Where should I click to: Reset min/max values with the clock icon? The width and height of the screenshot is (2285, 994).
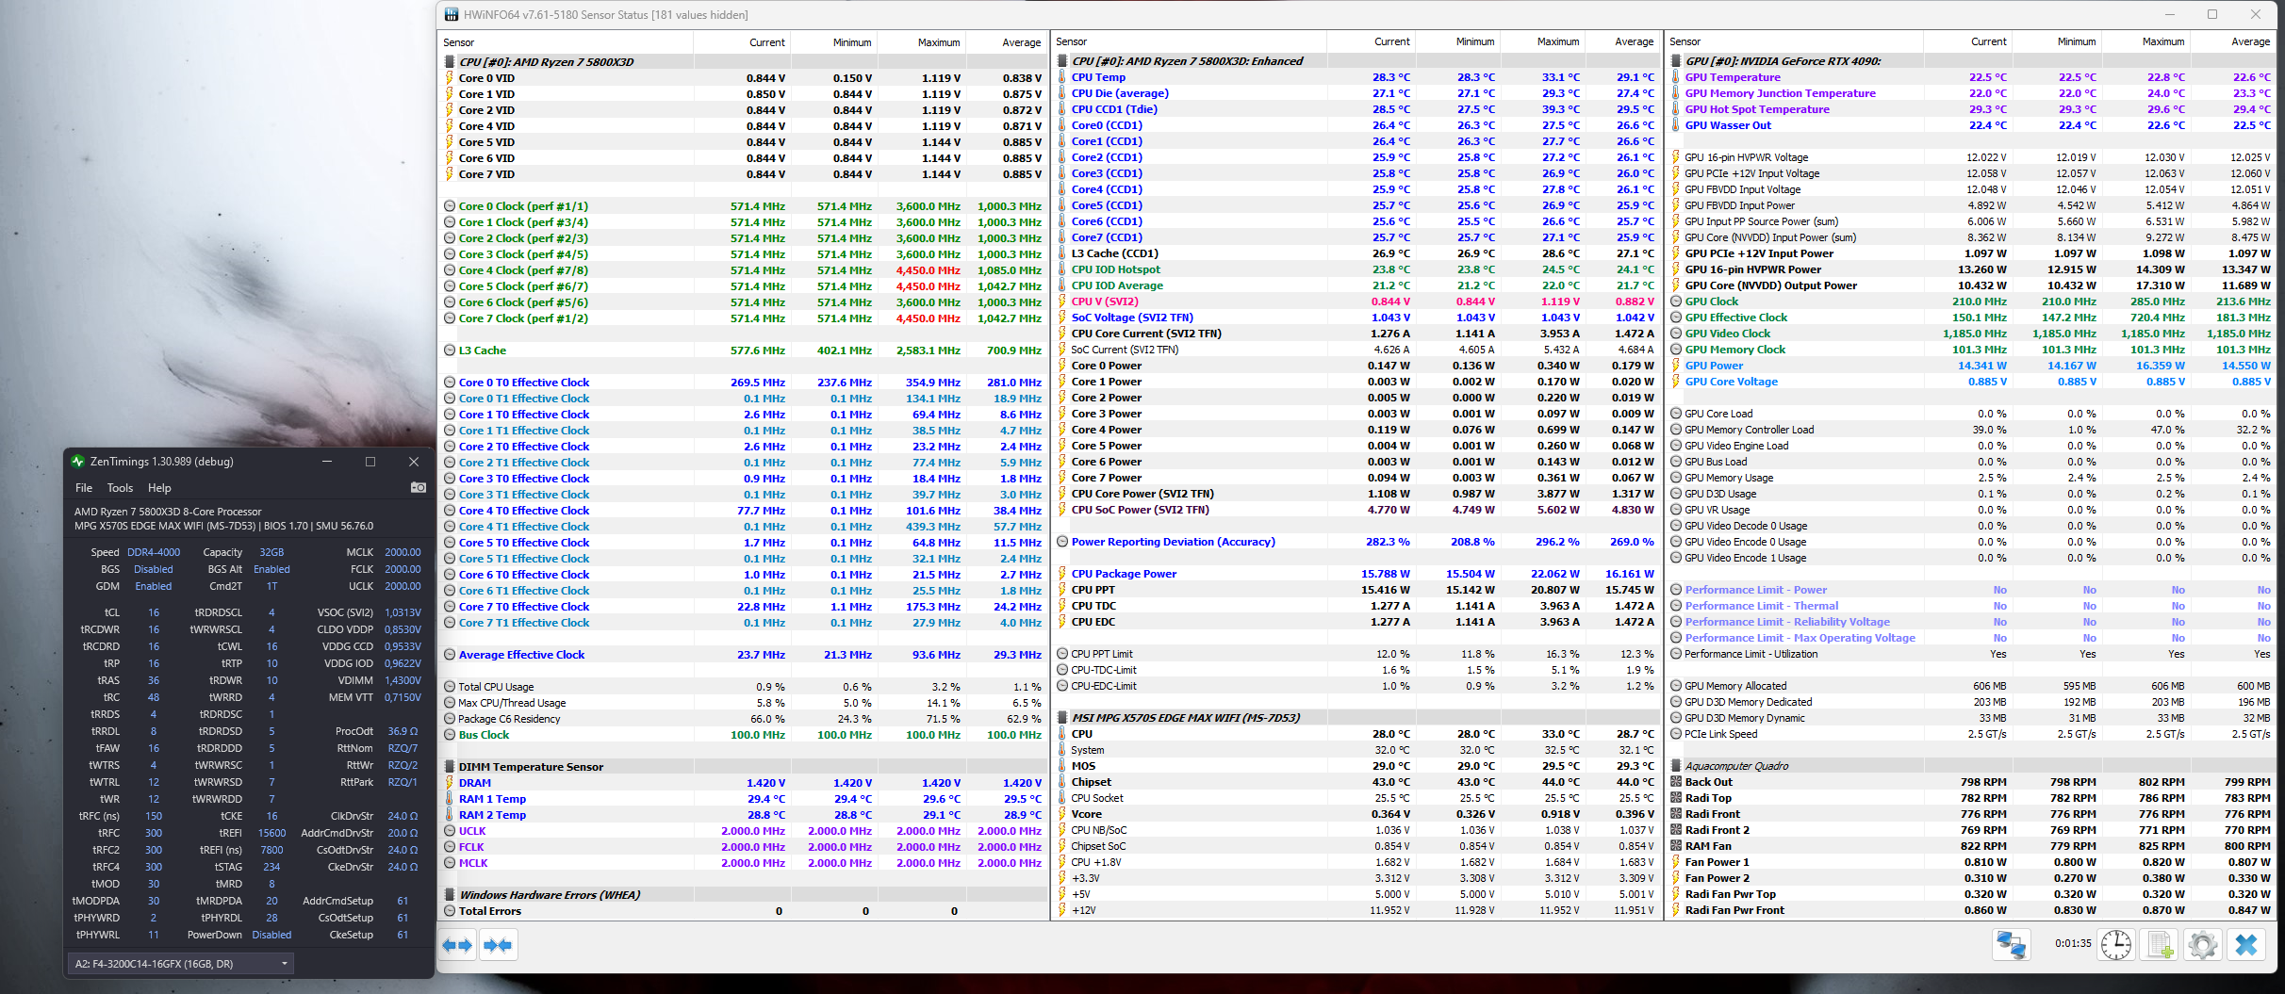2116,944
